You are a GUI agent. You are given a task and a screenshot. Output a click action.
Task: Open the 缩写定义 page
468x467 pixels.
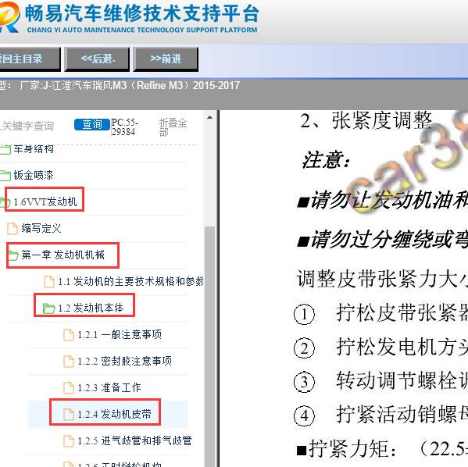[41, 229]
